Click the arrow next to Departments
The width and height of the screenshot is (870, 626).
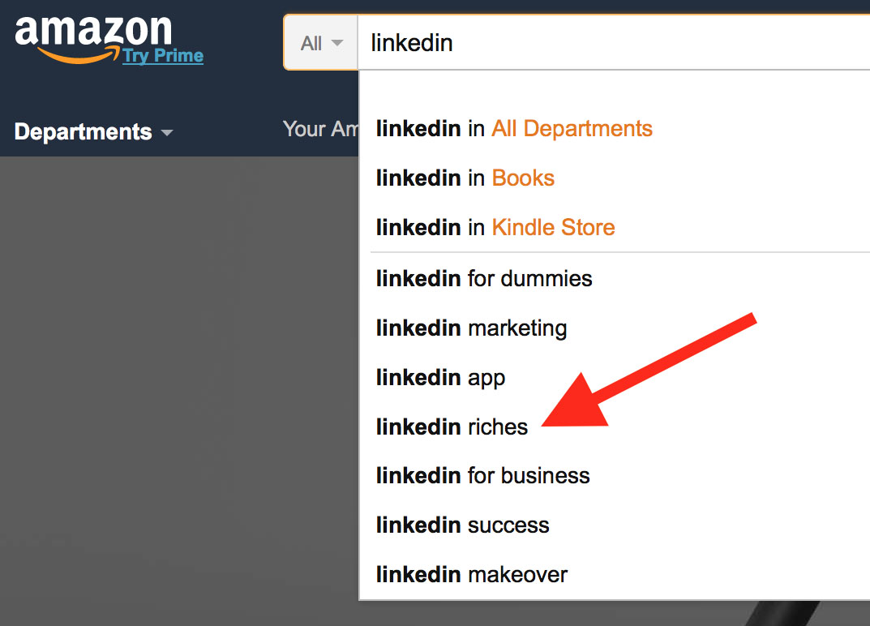point(166,133)
